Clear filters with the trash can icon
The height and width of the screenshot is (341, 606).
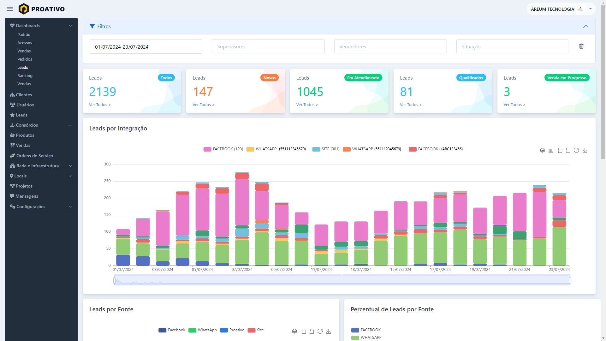[581, 46]
